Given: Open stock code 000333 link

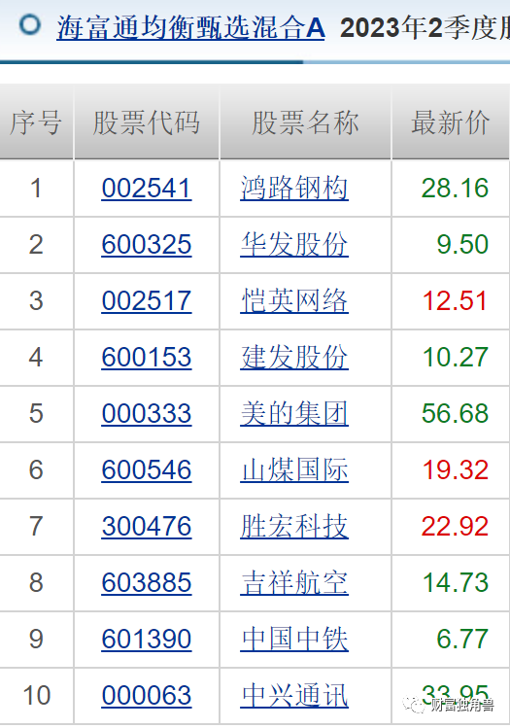Looking at the screenshot, I should (x=147, y=414).
